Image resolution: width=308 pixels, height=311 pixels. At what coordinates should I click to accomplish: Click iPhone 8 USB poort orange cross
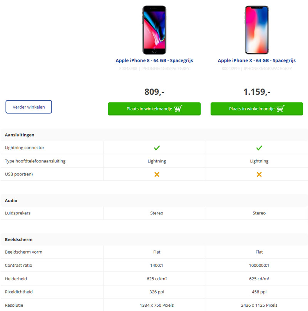pyautogui.click(x=157, y=174)
